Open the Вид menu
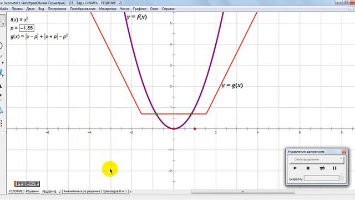 [41, 9]
